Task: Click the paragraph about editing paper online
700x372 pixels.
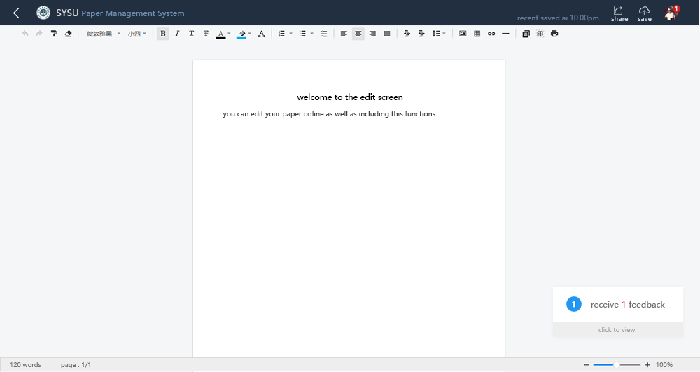Action: tap(329, 114)
